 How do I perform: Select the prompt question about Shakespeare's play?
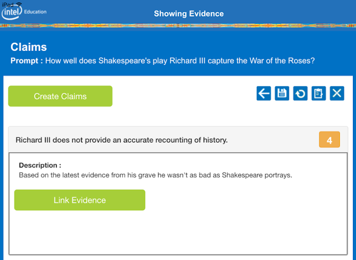point(180,61)
